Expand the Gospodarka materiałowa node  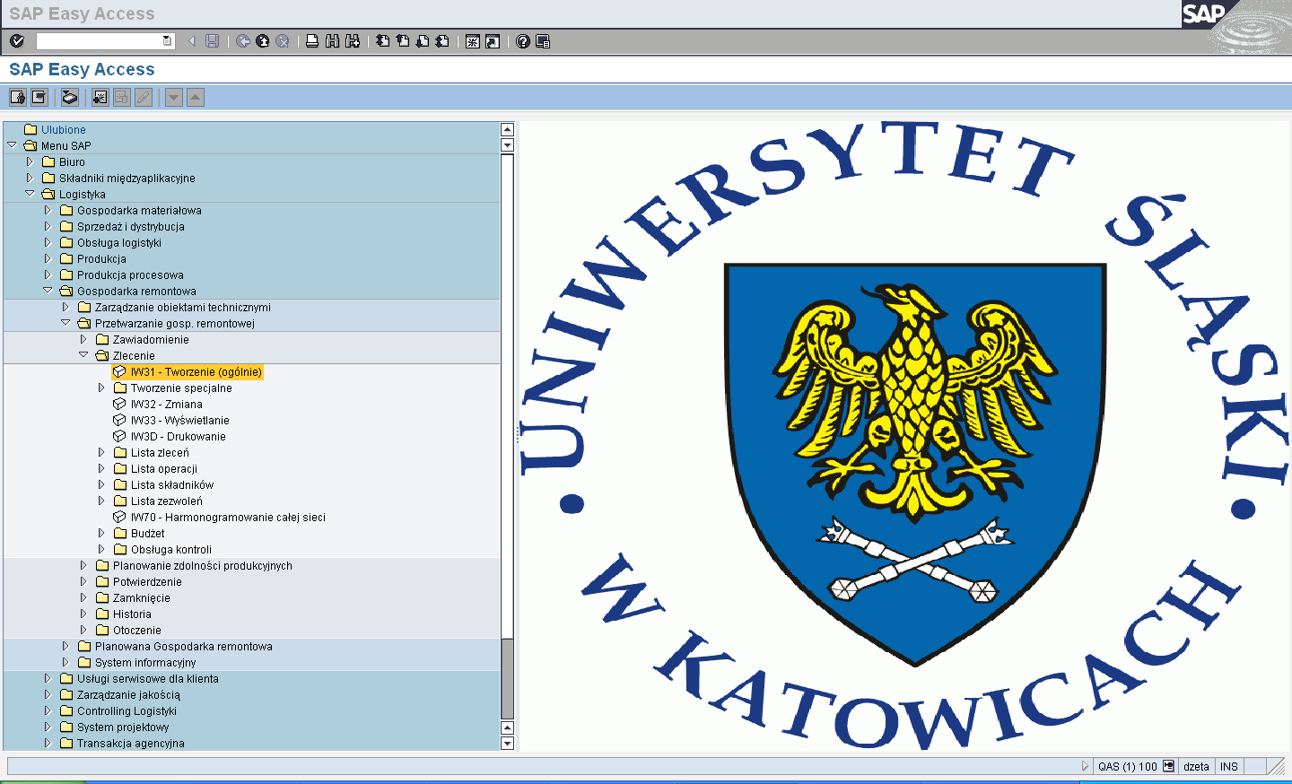48,211
